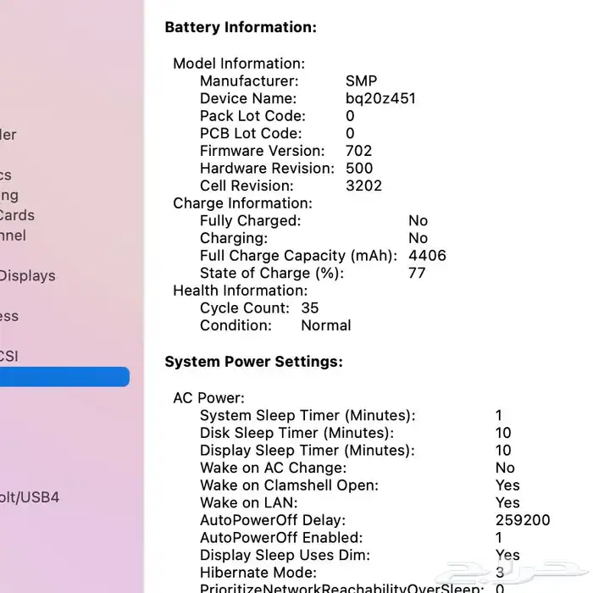This screenshot has height=593, width=593.
Task: Click the 'Manufacturer:' label
Action: pyautogui.click(x=249, y=81)
